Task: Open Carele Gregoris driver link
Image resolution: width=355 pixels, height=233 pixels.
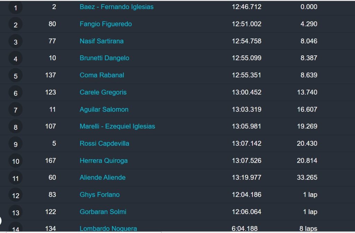Action: (103, 92)
